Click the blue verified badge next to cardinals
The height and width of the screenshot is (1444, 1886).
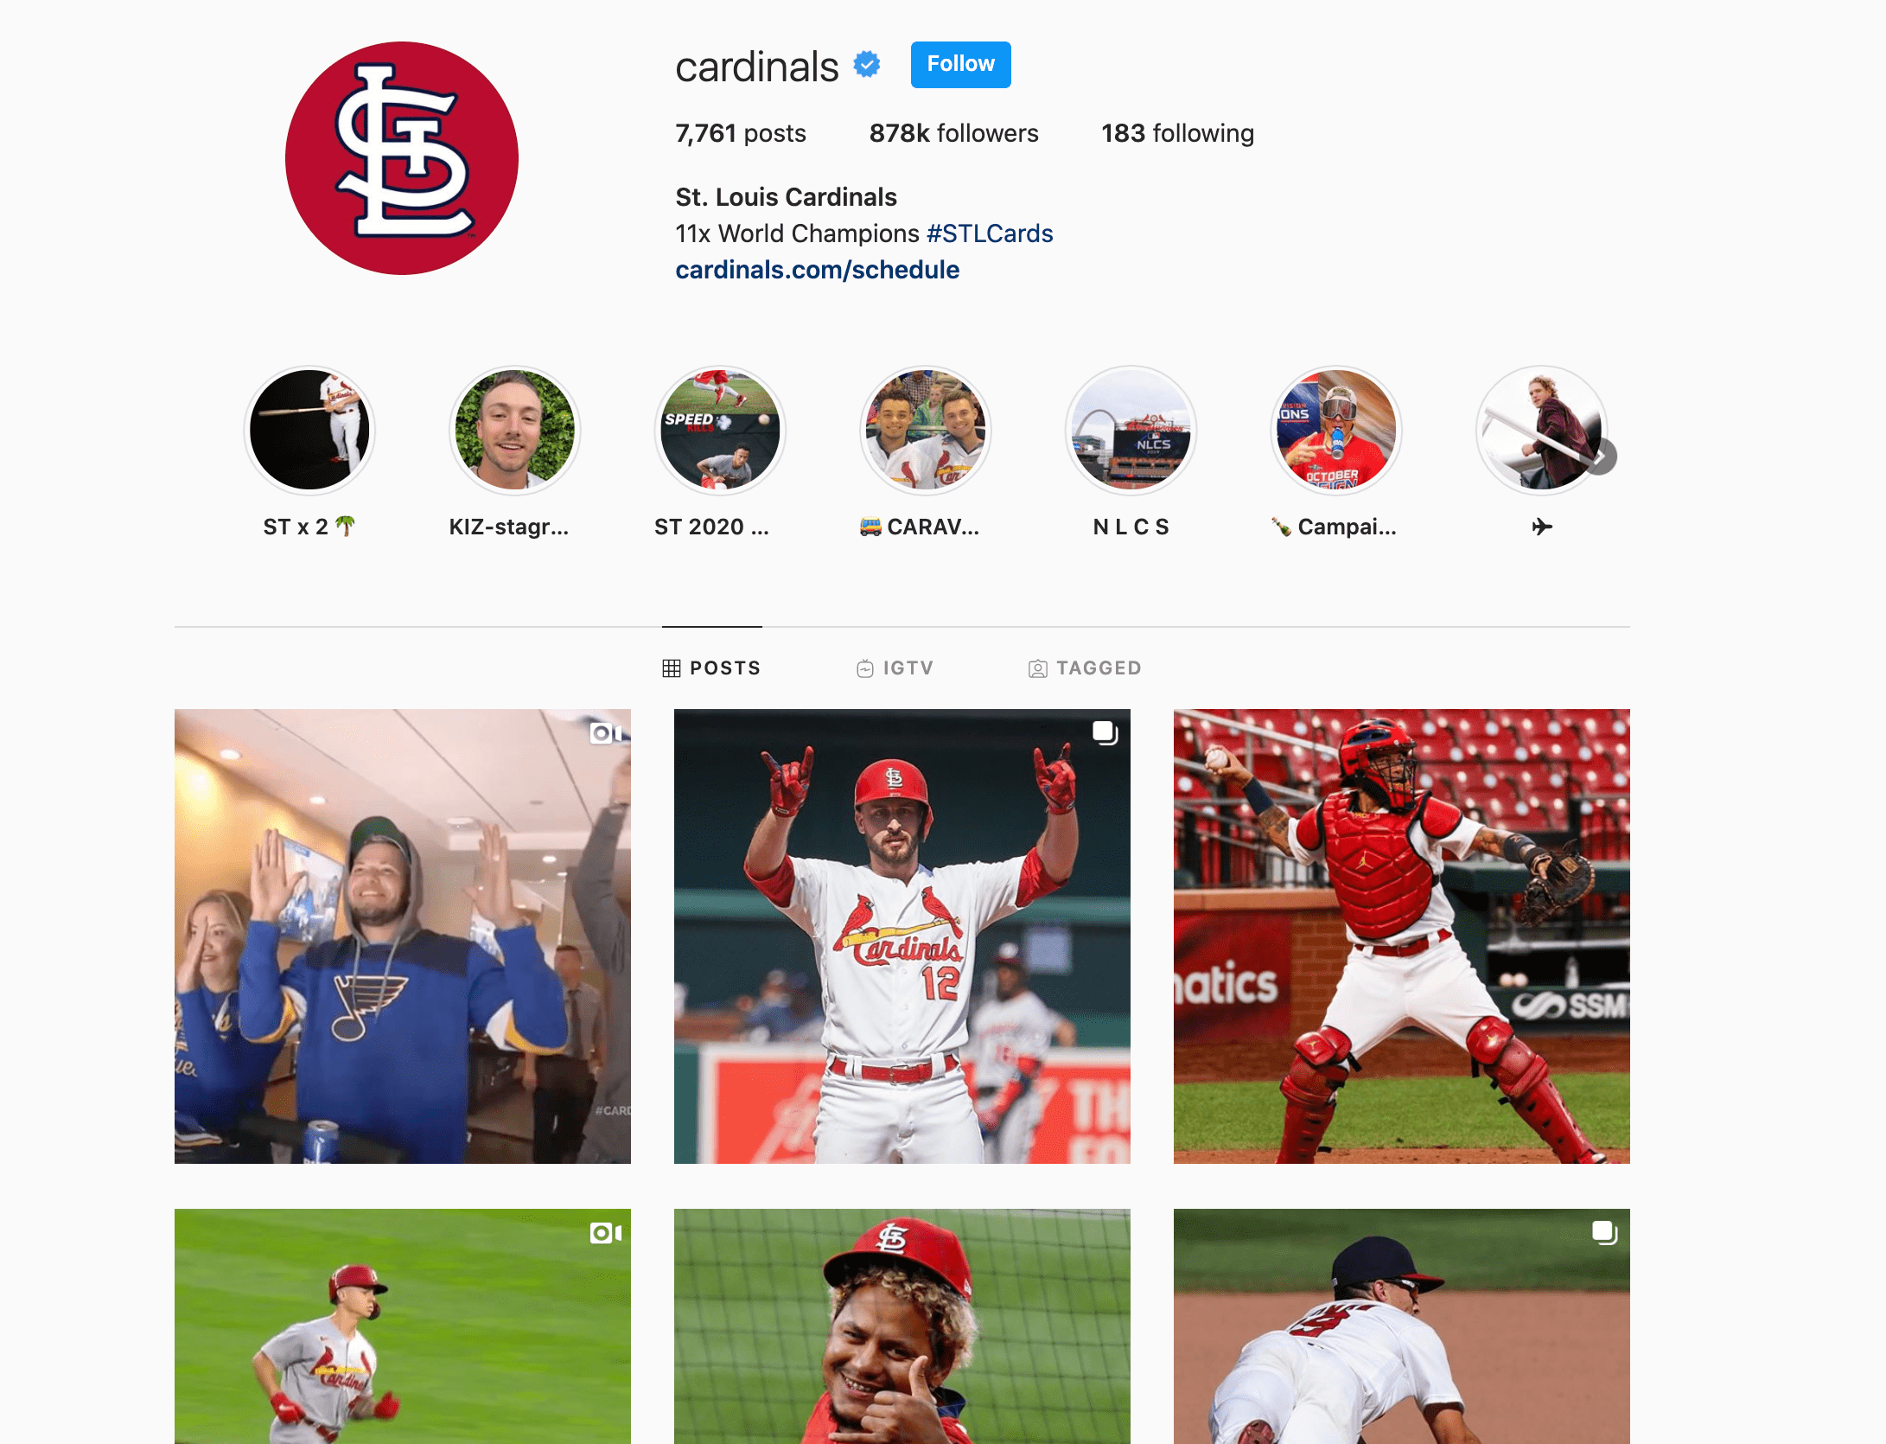867,65
